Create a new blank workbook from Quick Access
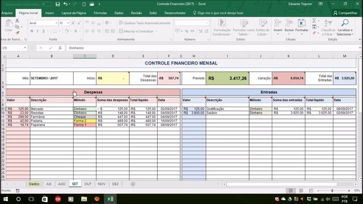The height and width of the screenshot is (204, 363). (x=84, y=4)
